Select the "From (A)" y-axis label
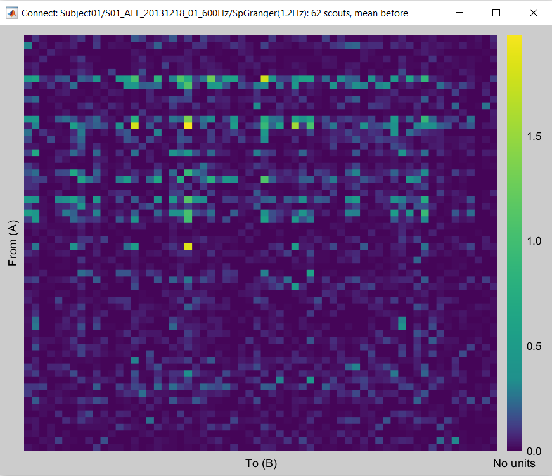The image size is (552, 476). [13, 243]
